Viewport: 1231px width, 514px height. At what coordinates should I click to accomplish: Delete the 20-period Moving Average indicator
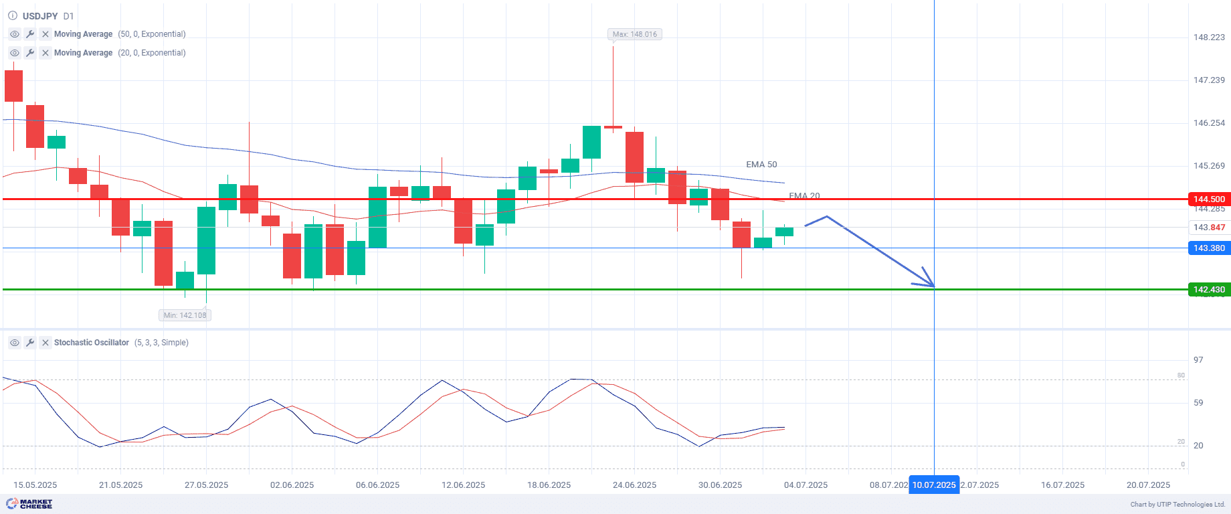[45, 53]
